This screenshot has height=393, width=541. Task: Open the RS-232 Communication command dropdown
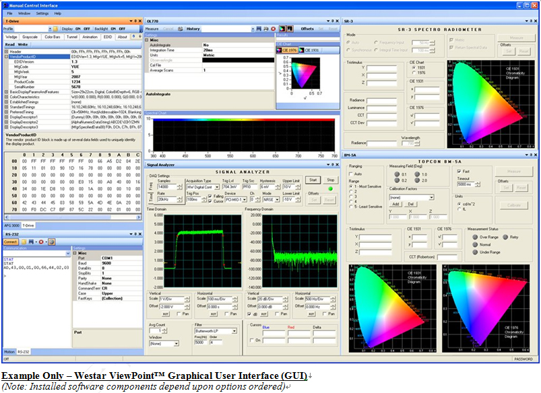pyautogui.click(x=67, y=254)
